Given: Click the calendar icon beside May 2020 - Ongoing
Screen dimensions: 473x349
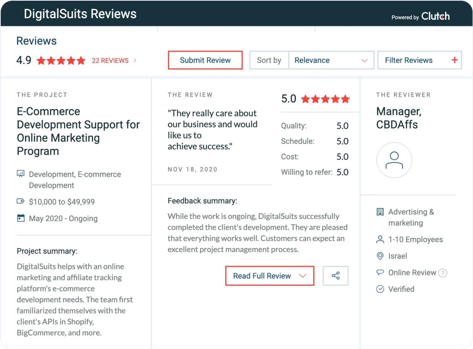Looking at the screenshot, I should click(21, 218).
